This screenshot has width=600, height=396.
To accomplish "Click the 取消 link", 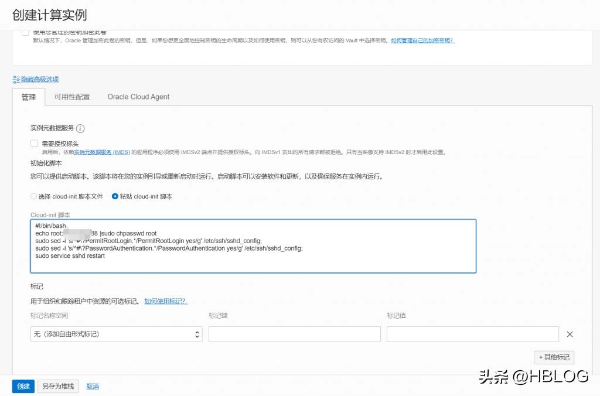I will pyautogui.click(x=93, y=386).
